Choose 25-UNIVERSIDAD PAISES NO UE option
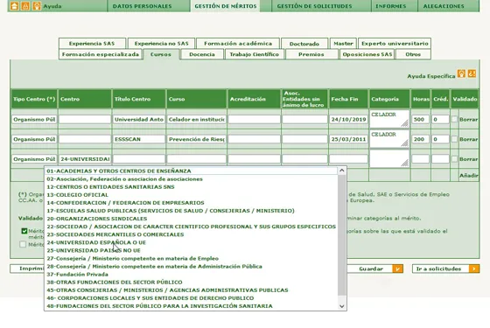The image size is (490, 328). pos(191,250)
